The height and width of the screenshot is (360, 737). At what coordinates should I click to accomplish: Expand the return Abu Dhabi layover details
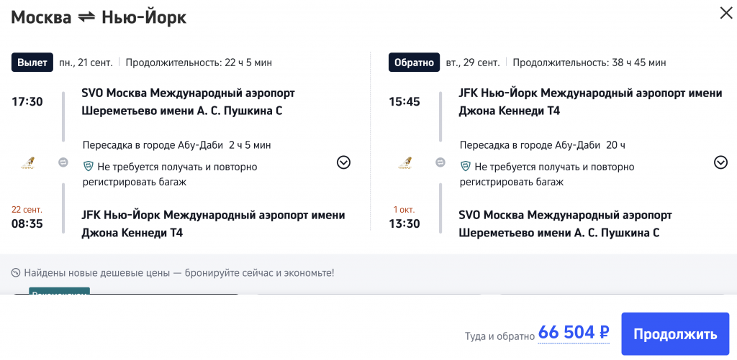720,162
